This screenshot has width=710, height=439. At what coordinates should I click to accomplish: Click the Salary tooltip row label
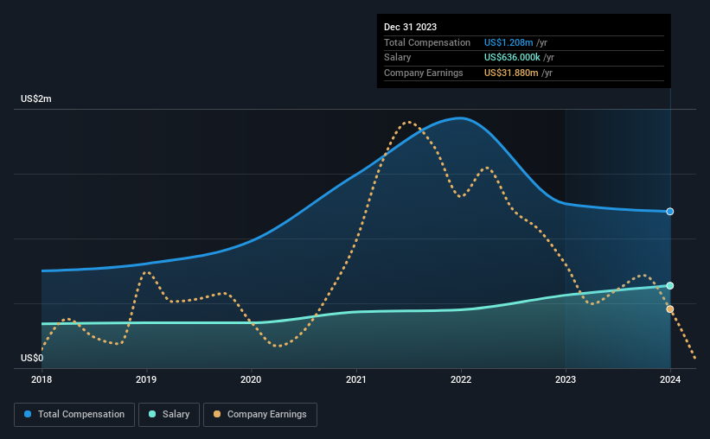[x=398, y=58]
